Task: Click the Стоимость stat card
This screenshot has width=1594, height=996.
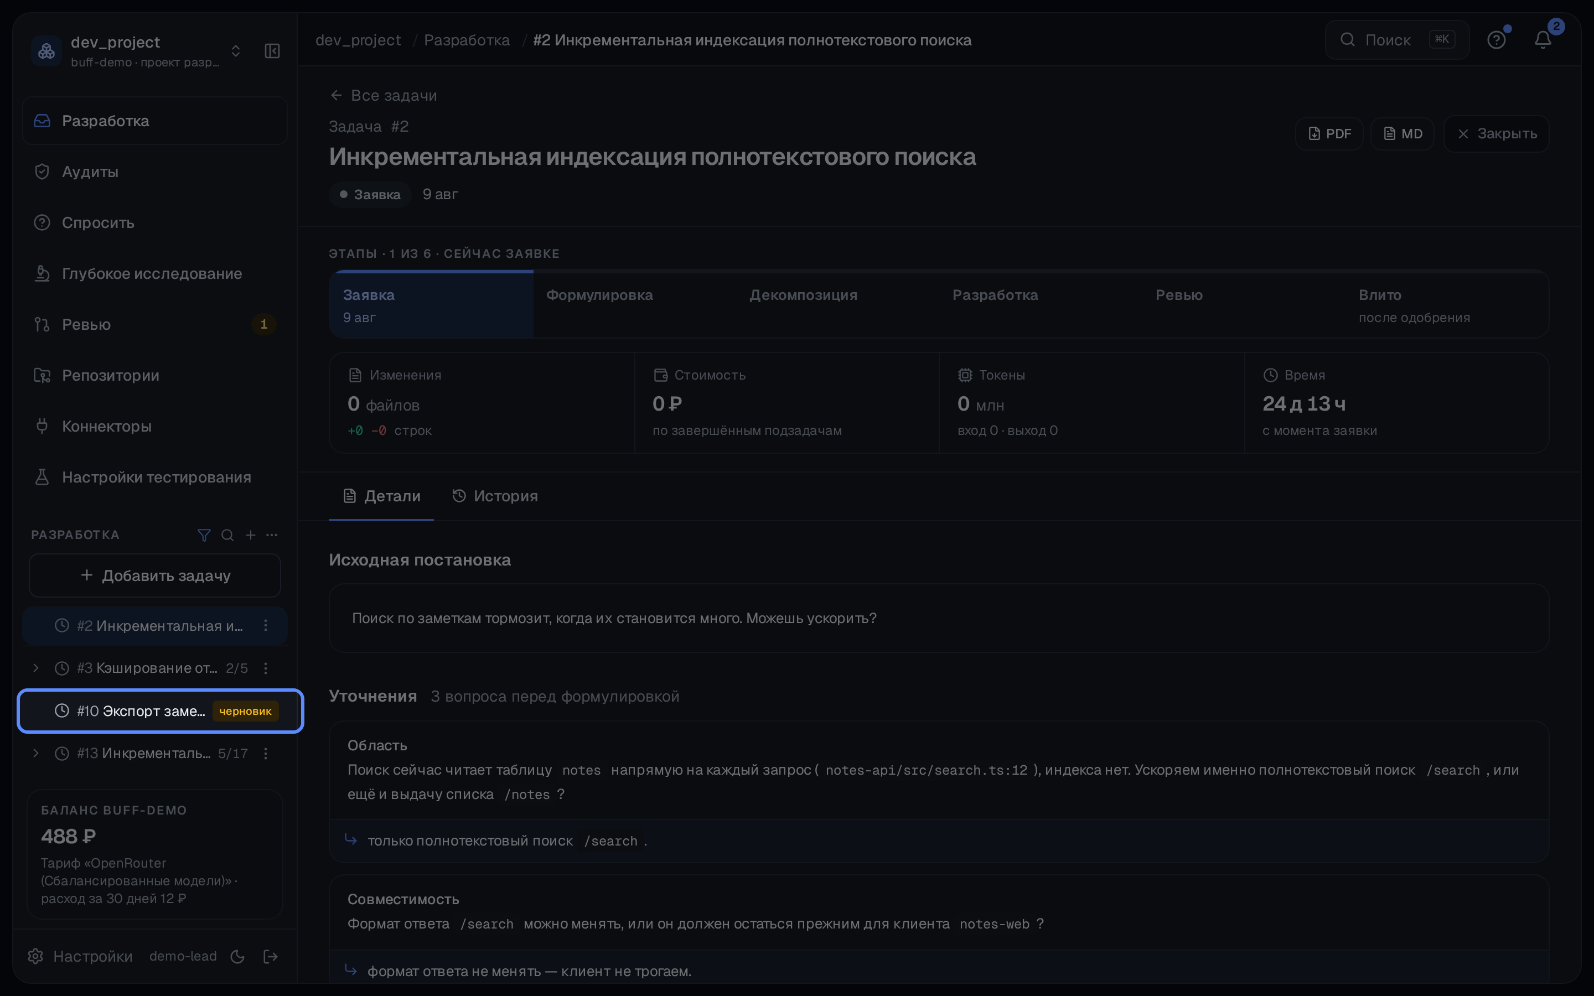Action: [x=786, y=402]
